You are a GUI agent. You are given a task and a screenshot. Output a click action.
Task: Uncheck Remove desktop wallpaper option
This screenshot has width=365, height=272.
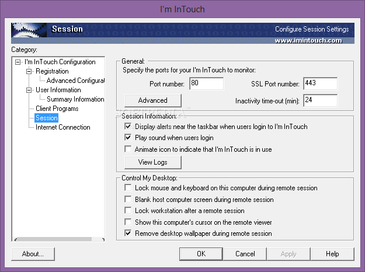click(128, 233)
